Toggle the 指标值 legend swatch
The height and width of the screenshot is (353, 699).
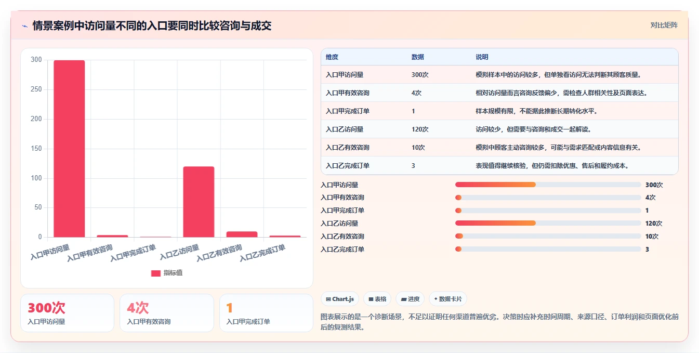pos(156,273)
